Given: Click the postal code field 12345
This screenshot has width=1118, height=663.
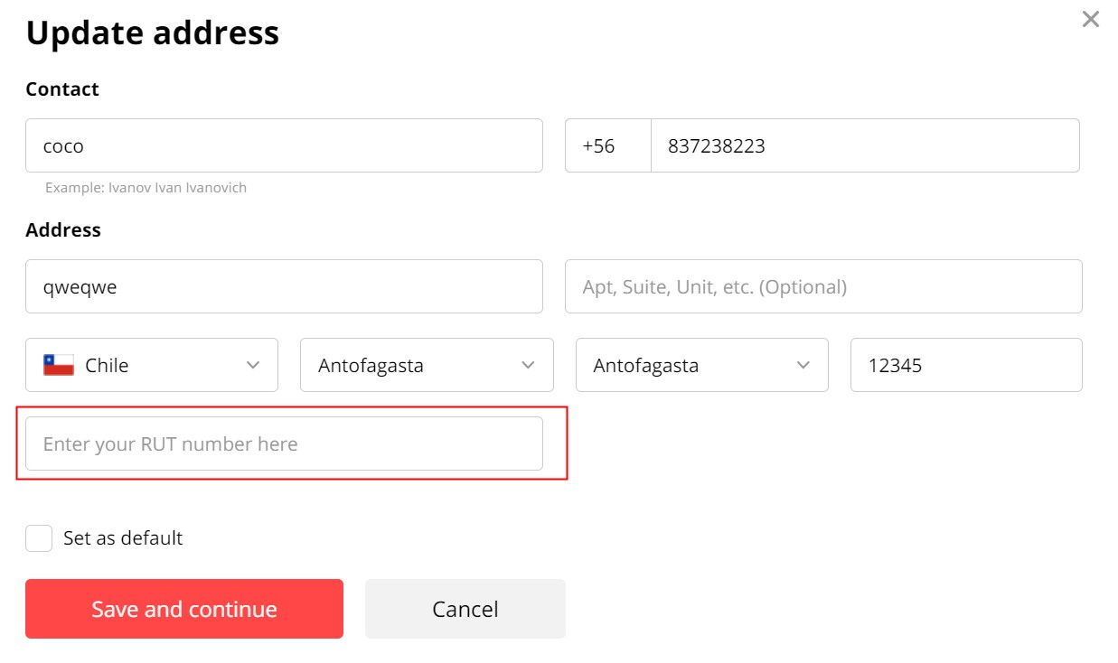Looking at the screenshot, I should 965,365.
